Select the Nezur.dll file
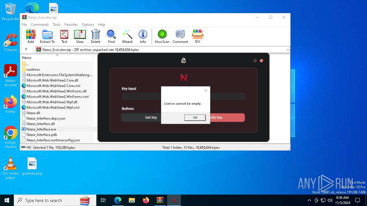The image size is (367, 206). pyautogui.click(x=57, y=113)
